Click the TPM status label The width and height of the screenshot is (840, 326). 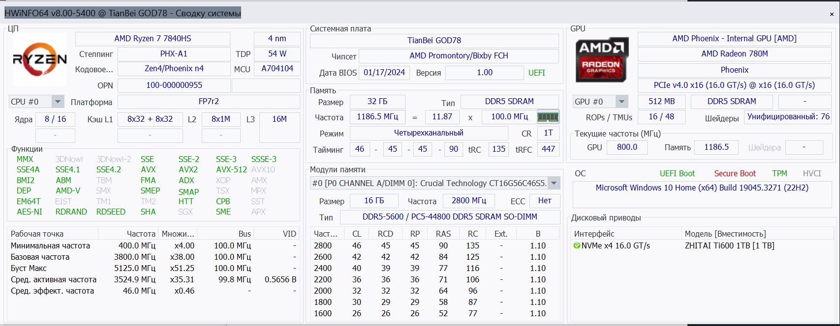pos(779,174)
